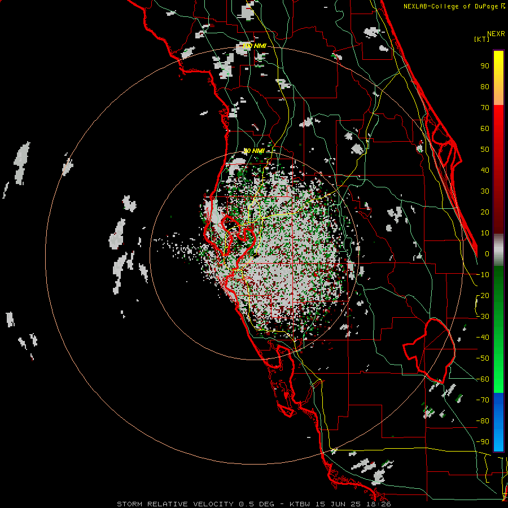Click the NEXR label above the color scale
This screenshot has height=508, width=508.
(x=496, y=34)
